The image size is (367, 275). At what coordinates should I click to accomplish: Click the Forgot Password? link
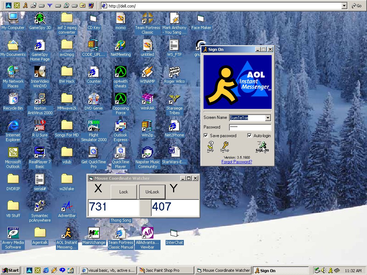point(237,162)
